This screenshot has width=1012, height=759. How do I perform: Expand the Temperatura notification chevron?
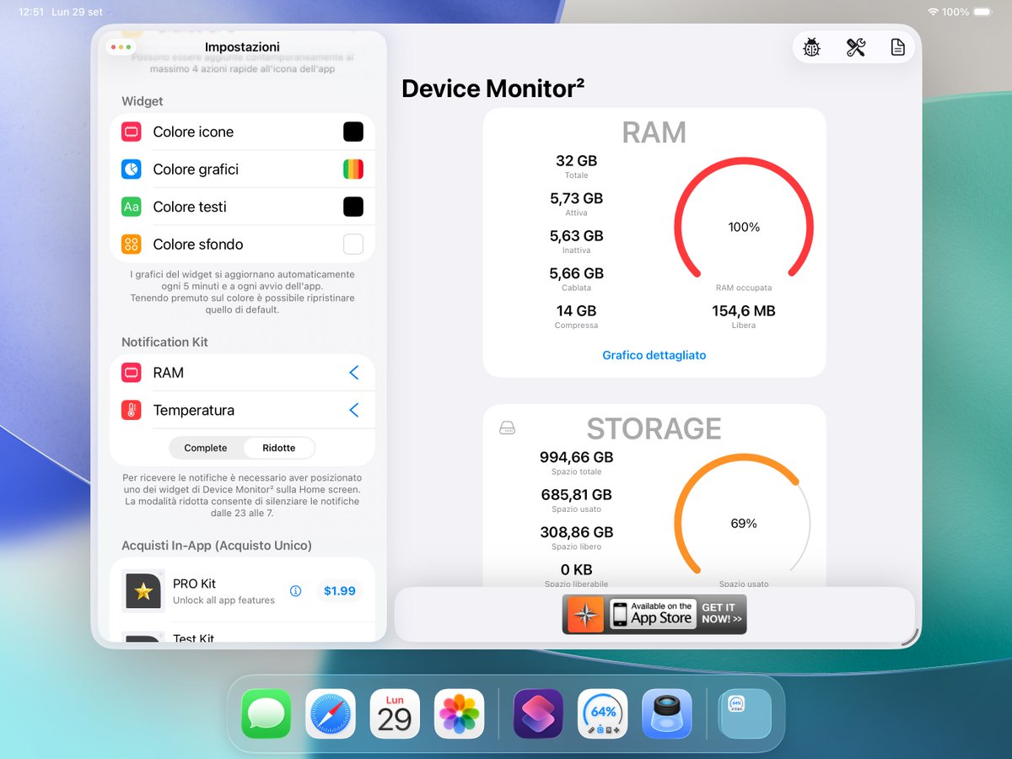coord(354,411)
